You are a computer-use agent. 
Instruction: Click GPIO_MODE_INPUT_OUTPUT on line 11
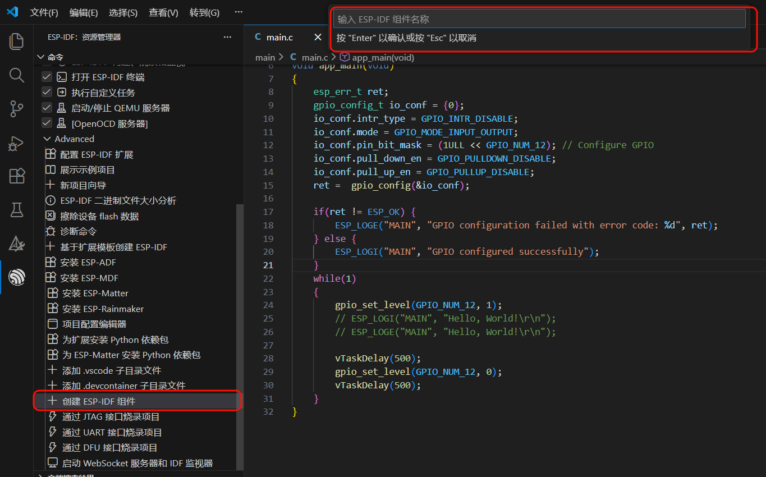[454, 132]
